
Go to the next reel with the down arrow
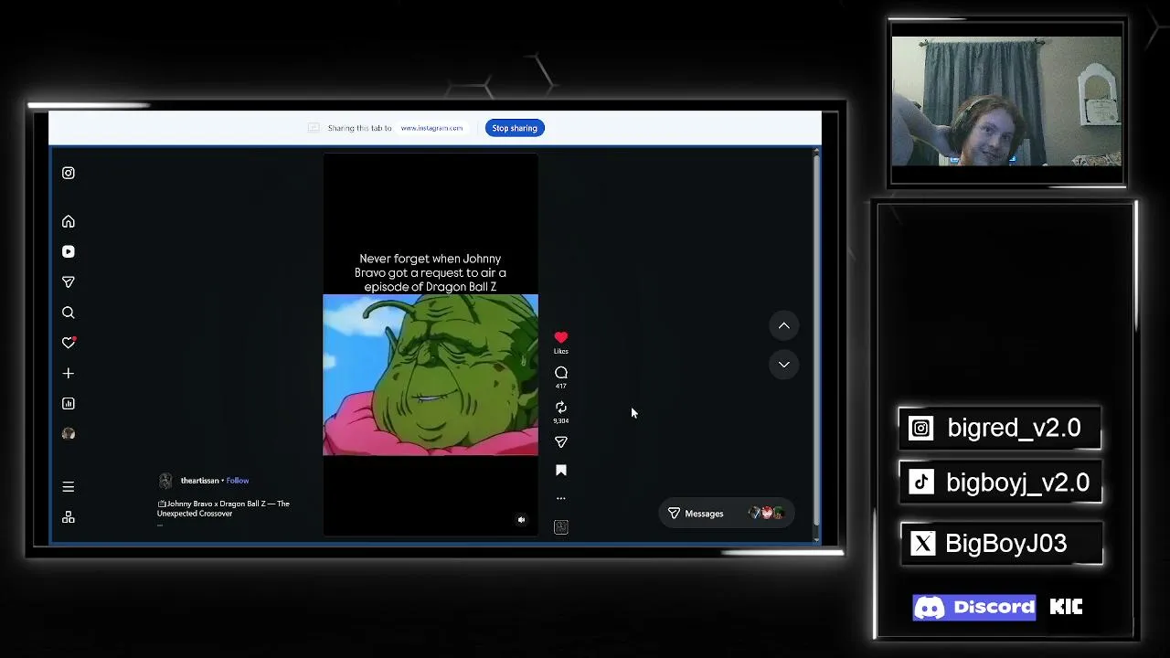784,364
